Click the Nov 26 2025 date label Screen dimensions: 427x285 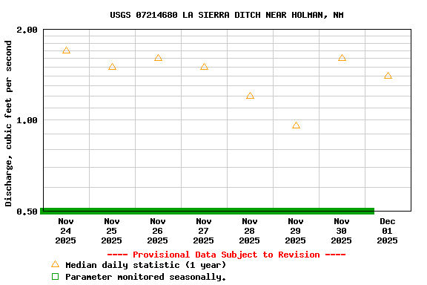pos(158,231)
